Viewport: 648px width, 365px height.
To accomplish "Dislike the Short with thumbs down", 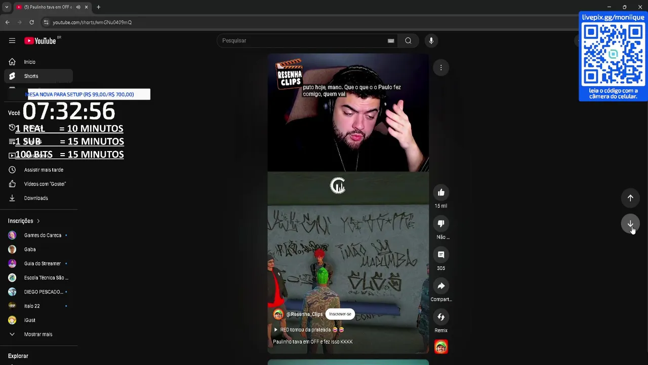I will coord(441,224).
